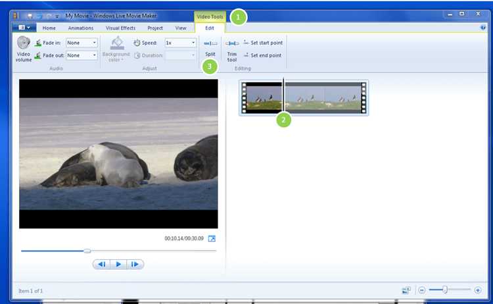Click Set end point
Screen dimensions: 493x304
[x=262, y=55]
